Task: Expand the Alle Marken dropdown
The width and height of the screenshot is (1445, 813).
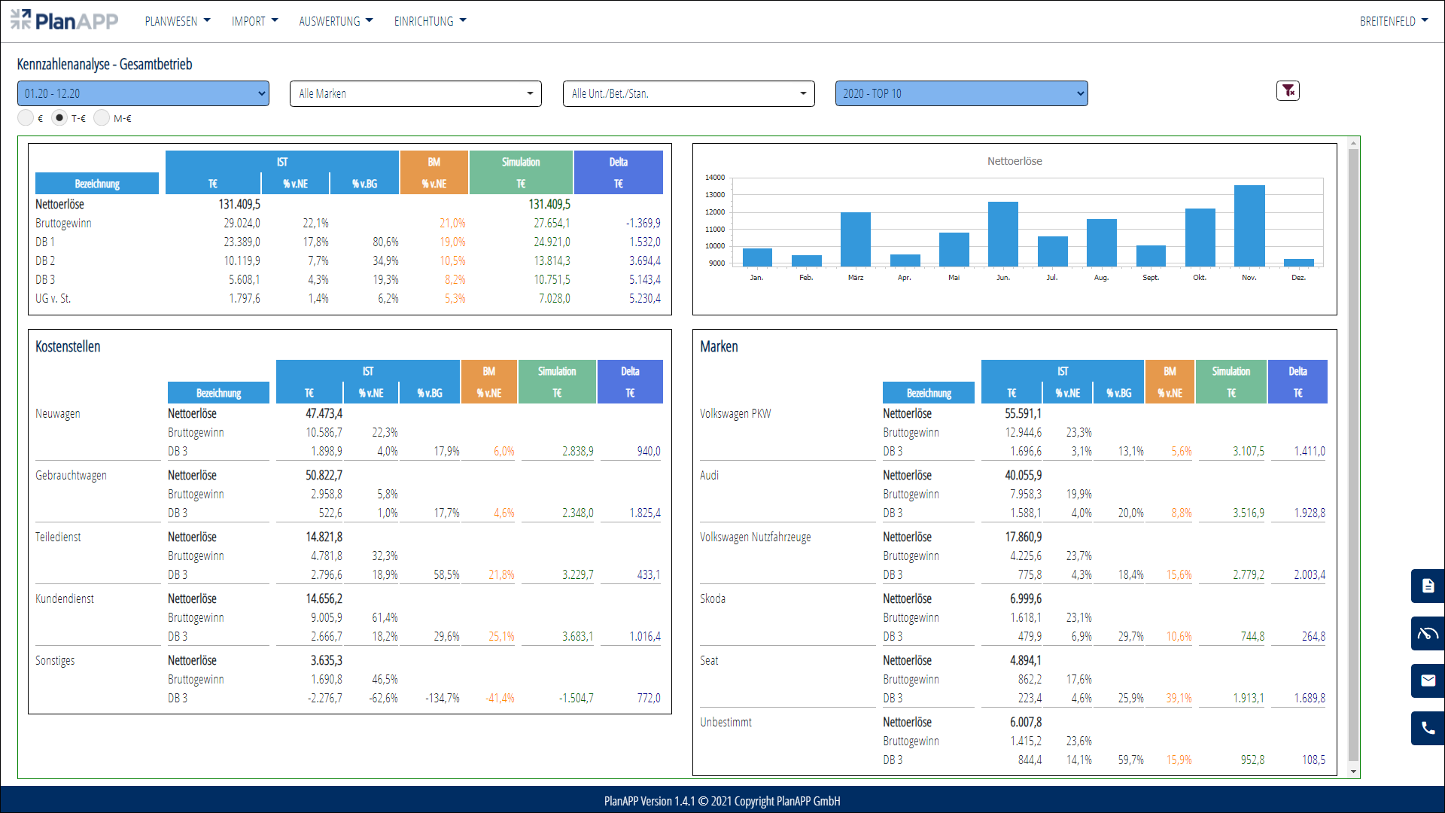Action: coord(415,93)
